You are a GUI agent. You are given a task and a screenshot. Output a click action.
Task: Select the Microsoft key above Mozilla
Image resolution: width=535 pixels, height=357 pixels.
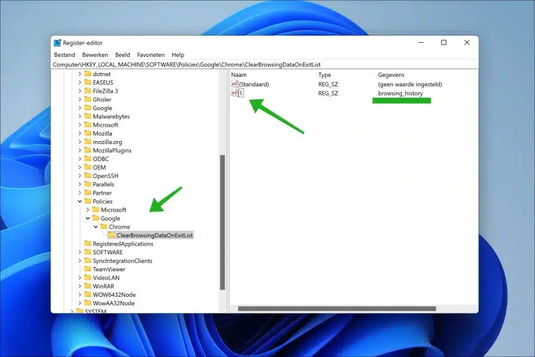point(105,125)
